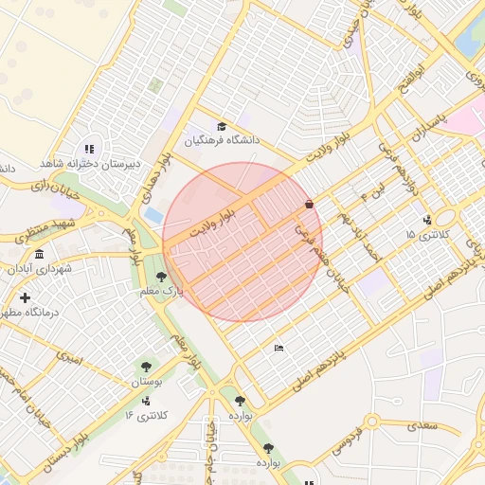The width and height of the screenshot is (485, 485).
Task: Open the shopping basket marker on the map
Action: point(309,205)
